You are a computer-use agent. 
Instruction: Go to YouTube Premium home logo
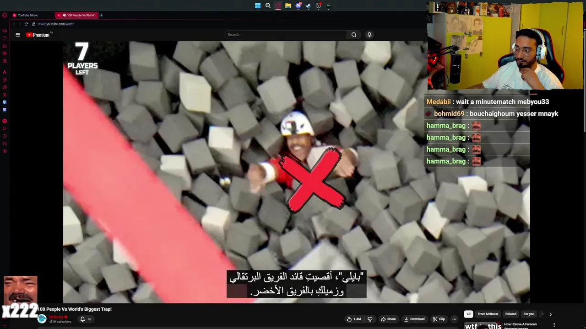(x=39, y=35)
